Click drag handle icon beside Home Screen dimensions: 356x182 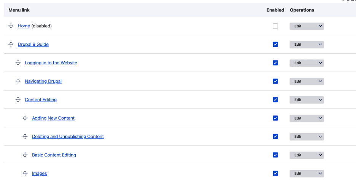(x=11, y=26)
